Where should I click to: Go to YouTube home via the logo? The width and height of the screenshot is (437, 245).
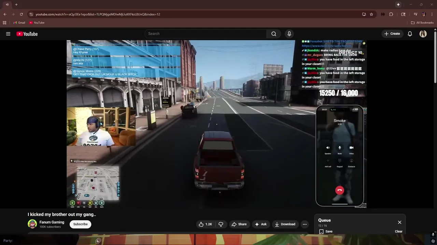click(27, 34)
